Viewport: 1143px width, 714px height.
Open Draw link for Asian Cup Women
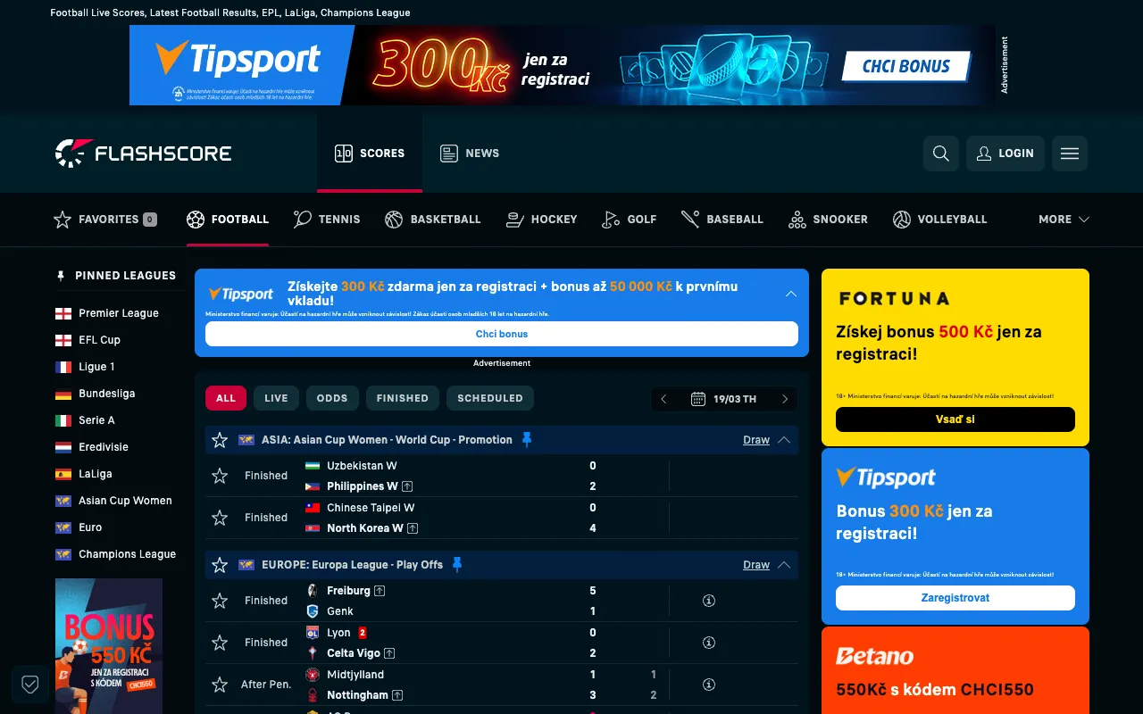pos(756,440)
